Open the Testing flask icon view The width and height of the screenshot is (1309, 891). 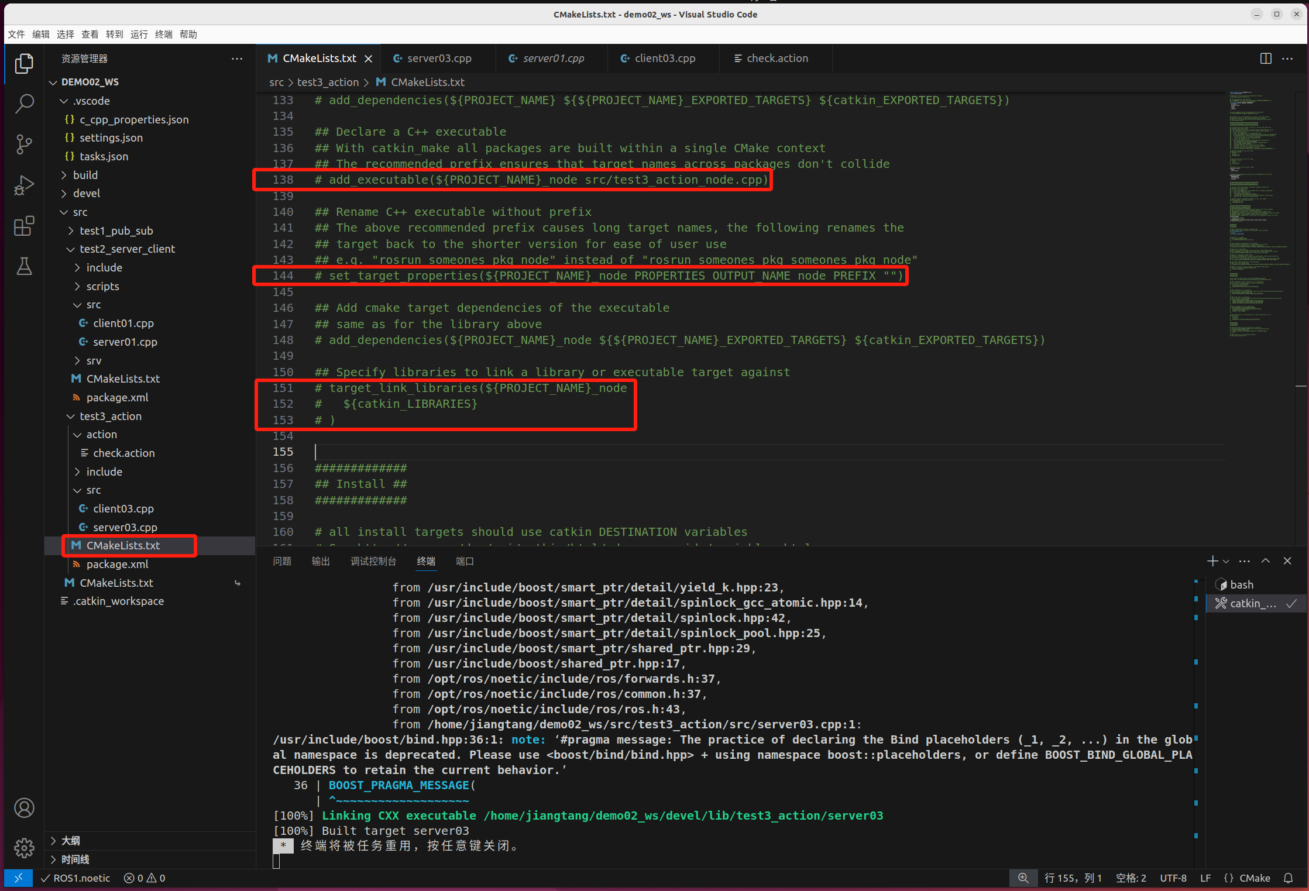click(x=24, y=267)
